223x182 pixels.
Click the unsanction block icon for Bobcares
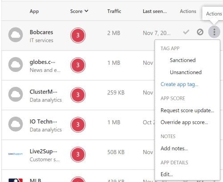pos(200,32)
